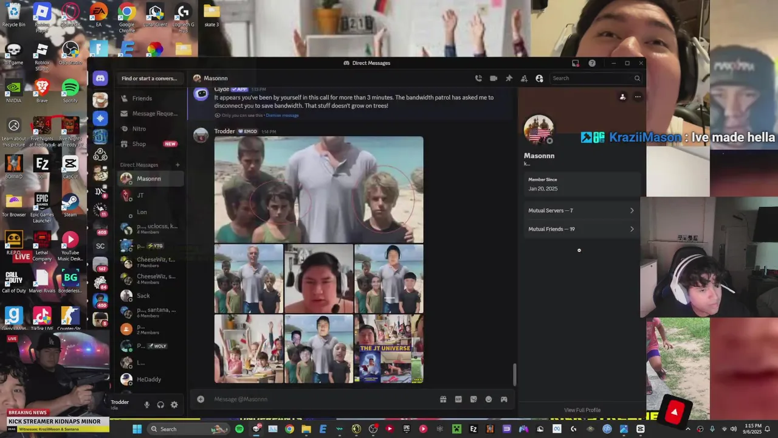Hide the user profile panel icon
This screenshot has height=438, width=778.
point(539,78)
